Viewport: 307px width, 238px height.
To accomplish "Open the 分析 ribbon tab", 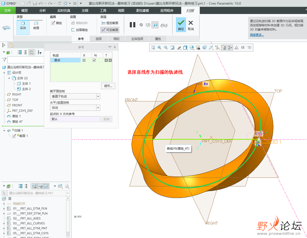I will [43, 11].
